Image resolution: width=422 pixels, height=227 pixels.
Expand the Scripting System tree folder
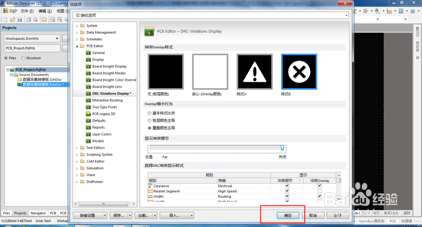(x=77, y=155)
